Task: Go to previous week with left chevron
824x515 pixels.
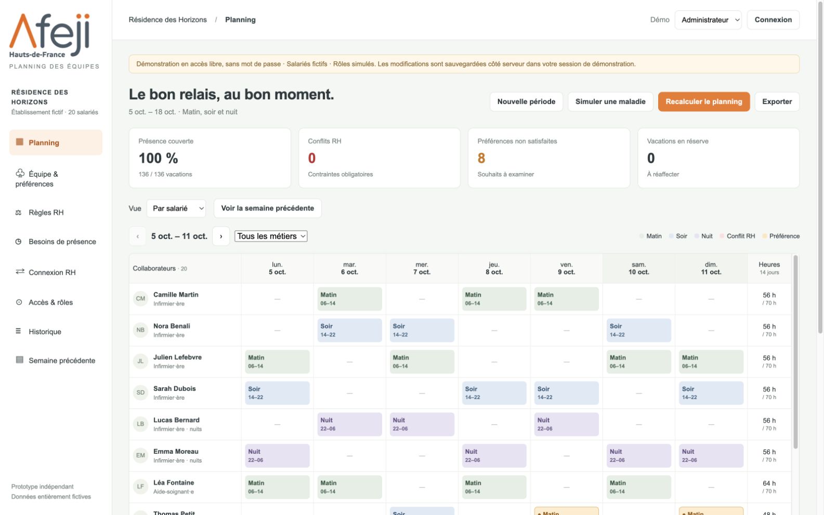Action: click(138, 236)
